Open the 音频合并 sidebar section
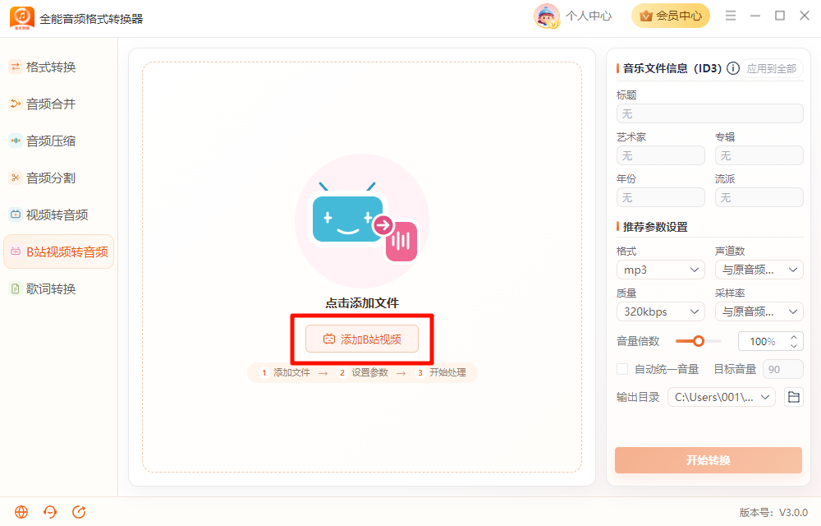821x526 pixels. (51, 104)
